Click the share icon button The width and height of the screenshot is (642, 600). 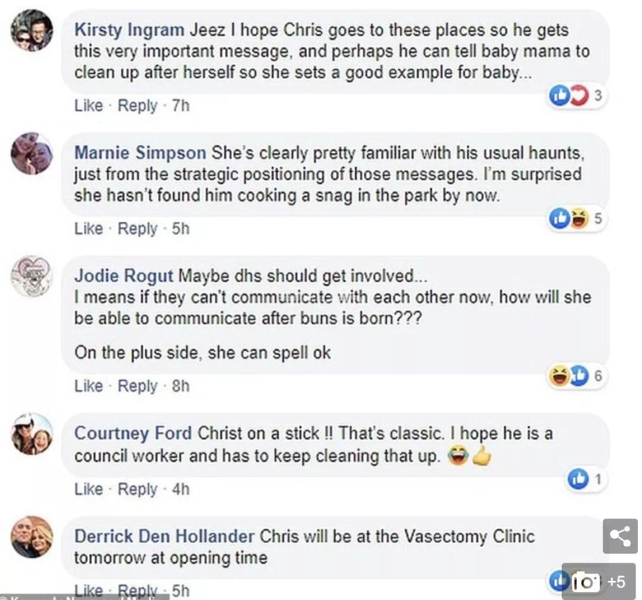[x=620, y=536]
